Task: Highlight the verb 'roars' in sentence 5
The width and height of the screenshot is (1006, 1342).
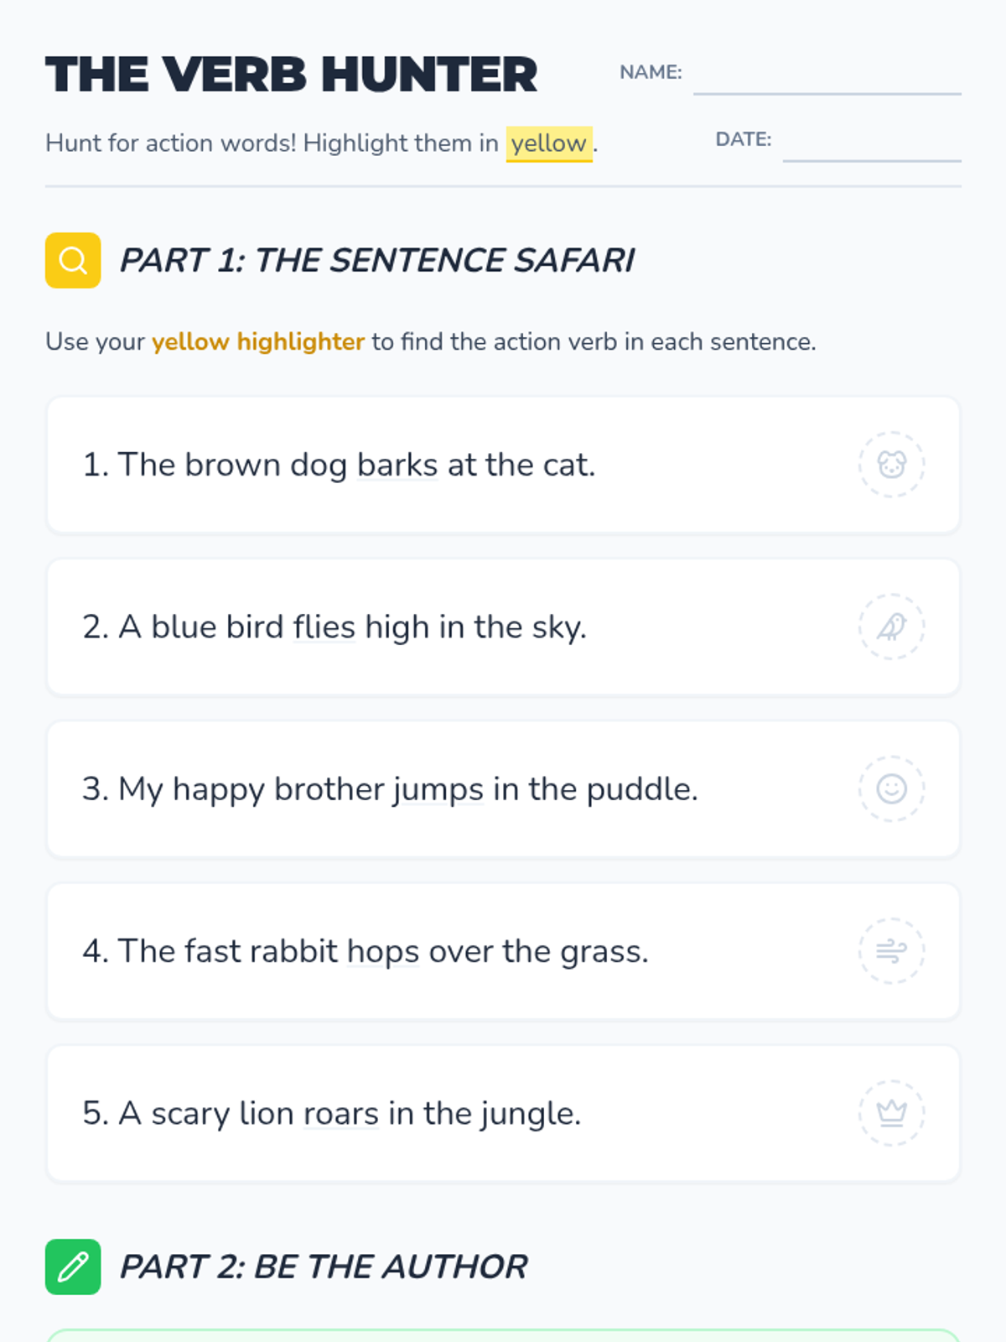Action: click(341, 1113)
